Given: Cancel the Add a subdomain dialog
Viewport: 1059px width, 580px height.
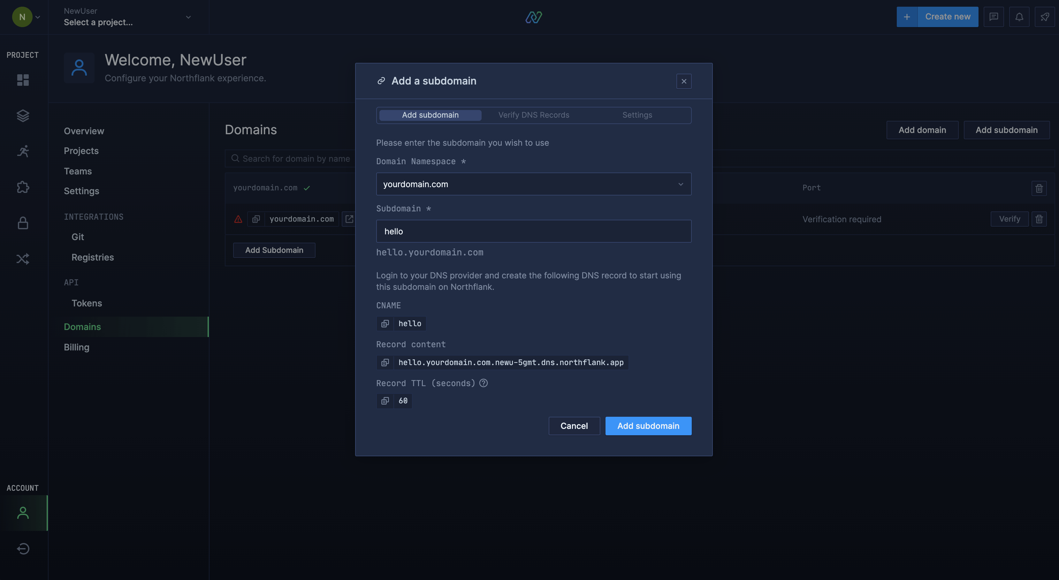Looking at the screenshot, I should click(574, 426).
